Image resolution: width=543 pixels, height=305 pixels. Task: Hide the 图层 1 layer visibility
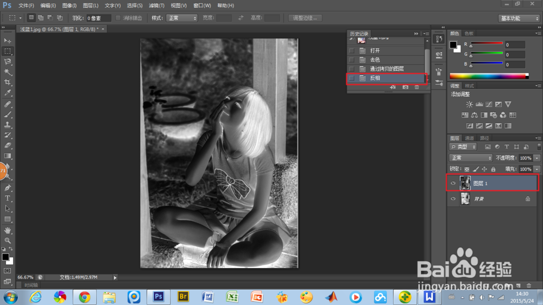[453, 183]
